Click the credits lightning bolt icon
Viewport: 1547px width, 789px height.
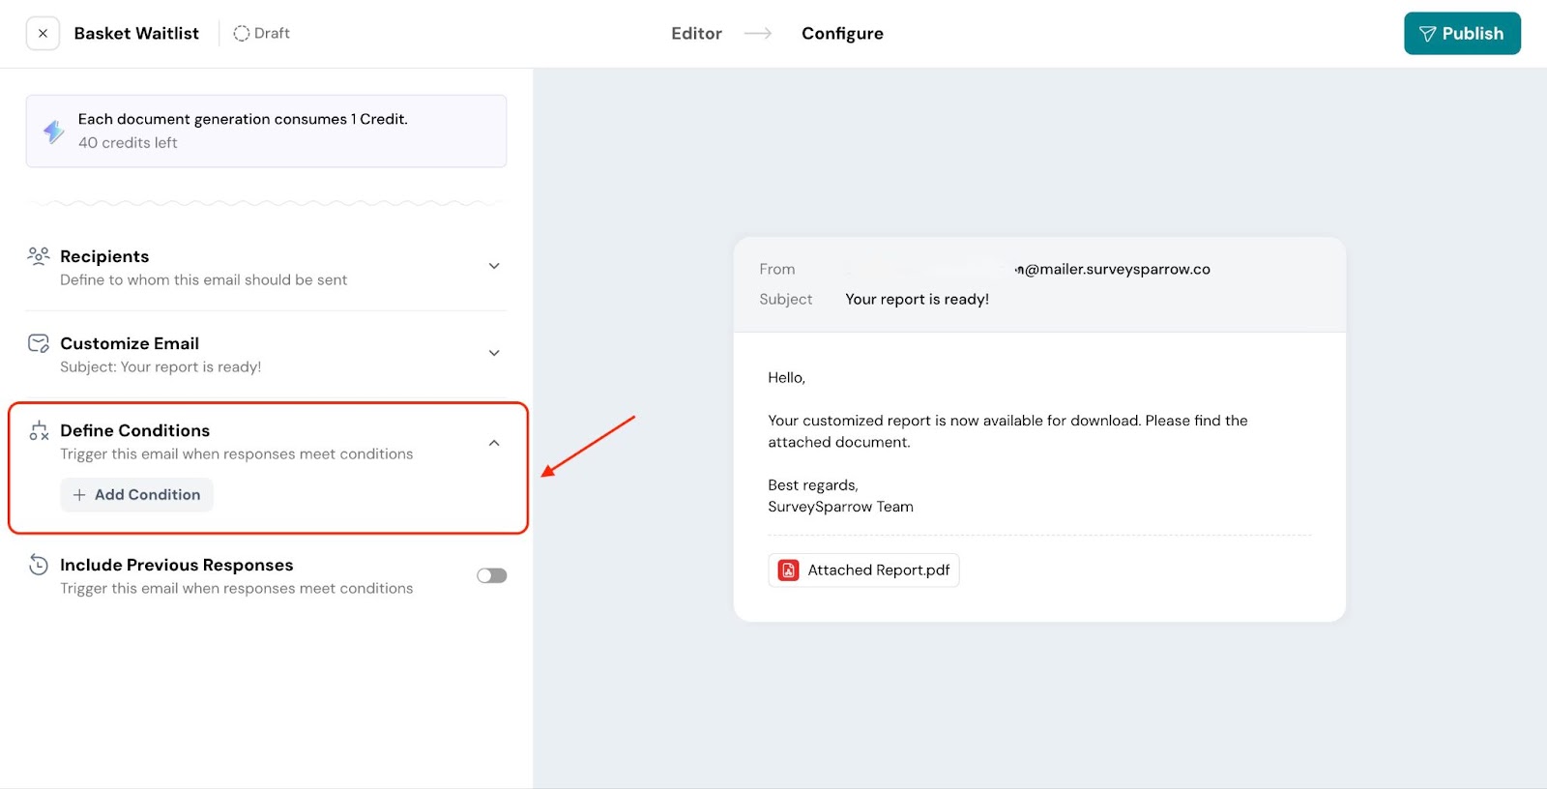pos(54,131)
